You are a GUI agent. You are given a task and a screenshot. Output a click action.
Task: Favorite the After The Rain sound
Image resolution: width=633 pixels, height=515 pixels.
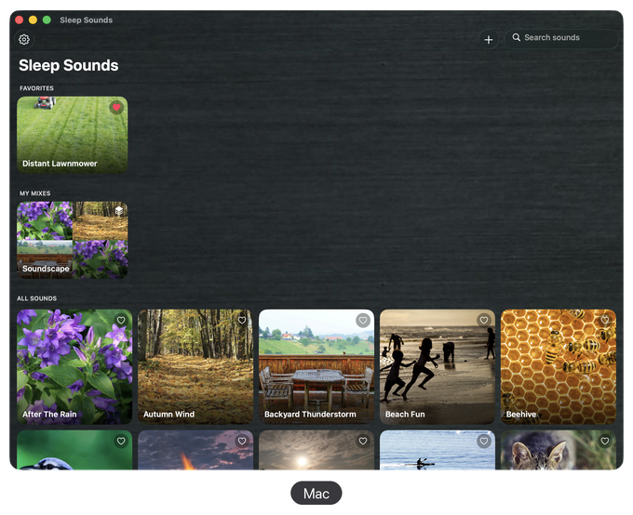pos(121,320)
